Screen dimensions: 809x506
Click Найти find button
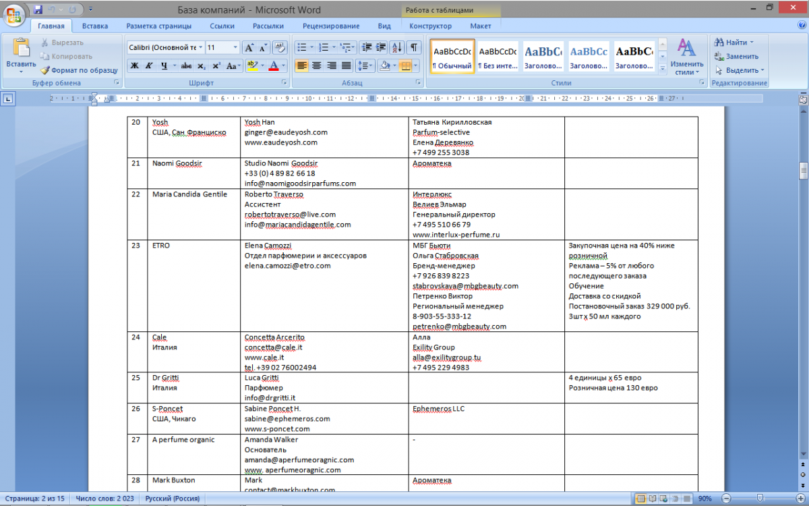pos(735,43)
